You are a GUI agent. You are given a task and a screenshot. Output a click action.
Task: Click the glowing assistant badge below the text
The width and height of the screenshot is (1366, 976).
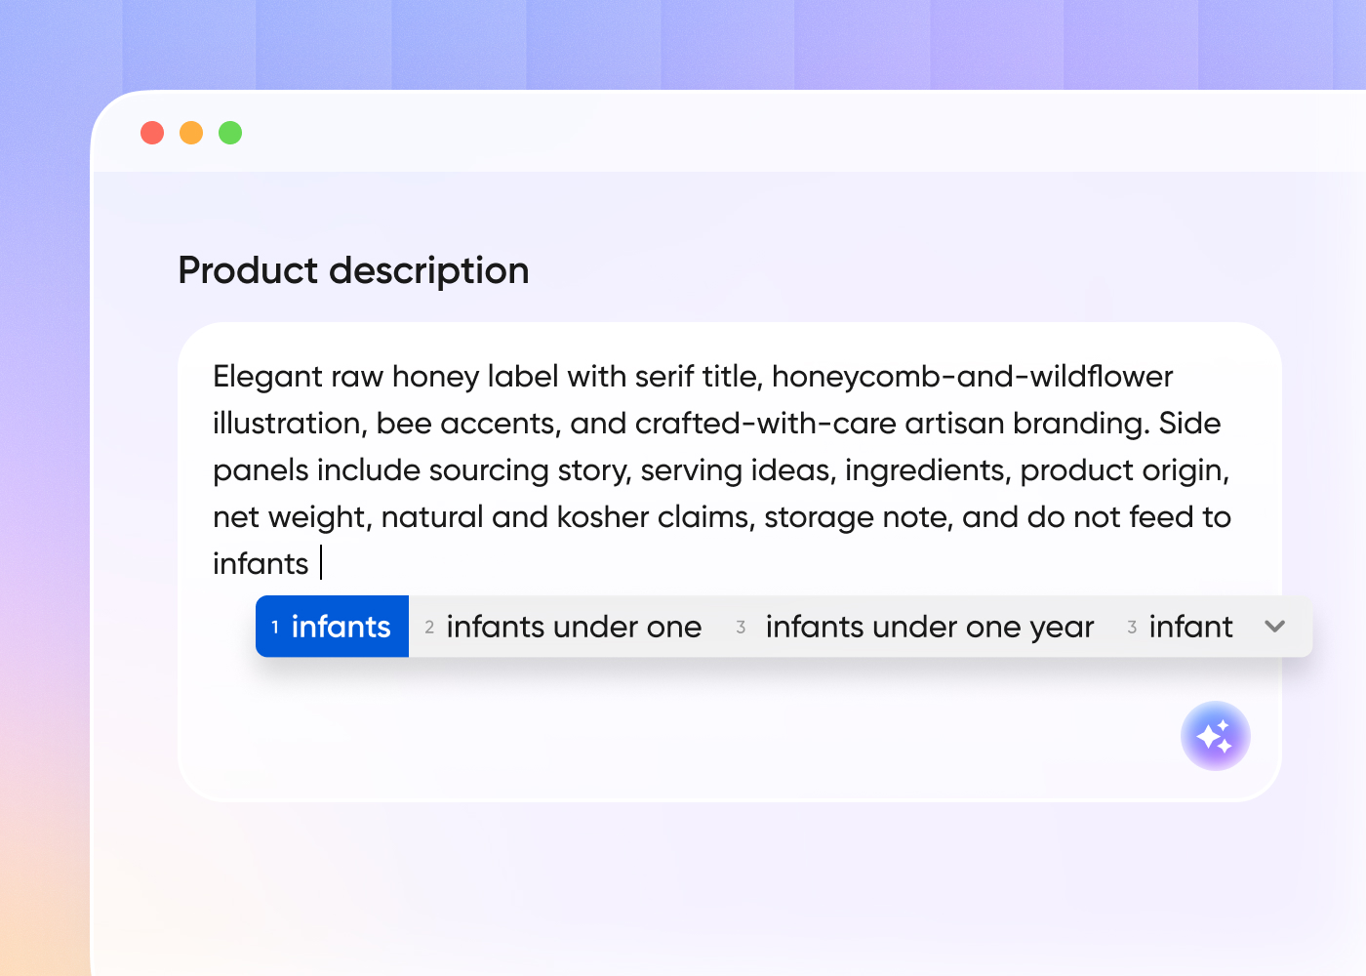point(1216,736)
